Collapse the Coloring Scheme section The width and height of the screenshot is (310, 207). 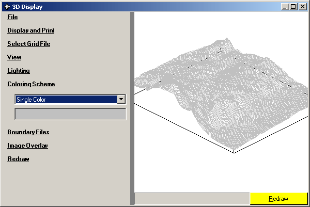point(31,84)
